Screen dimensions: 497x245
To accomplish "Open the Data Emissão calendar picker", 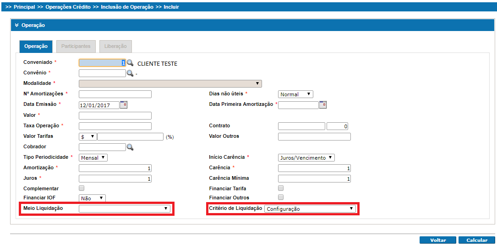I will point(124,104).
